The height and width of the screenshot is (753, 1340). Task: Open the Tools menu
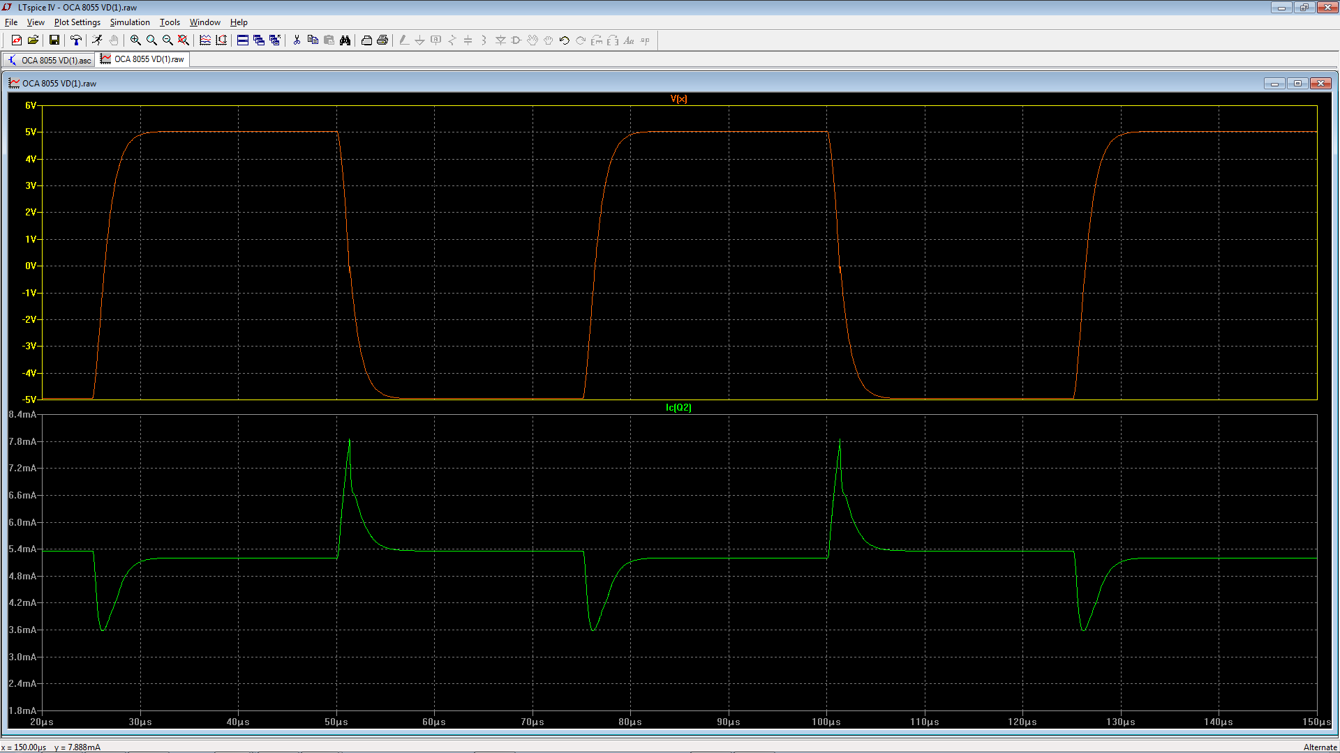170,22
